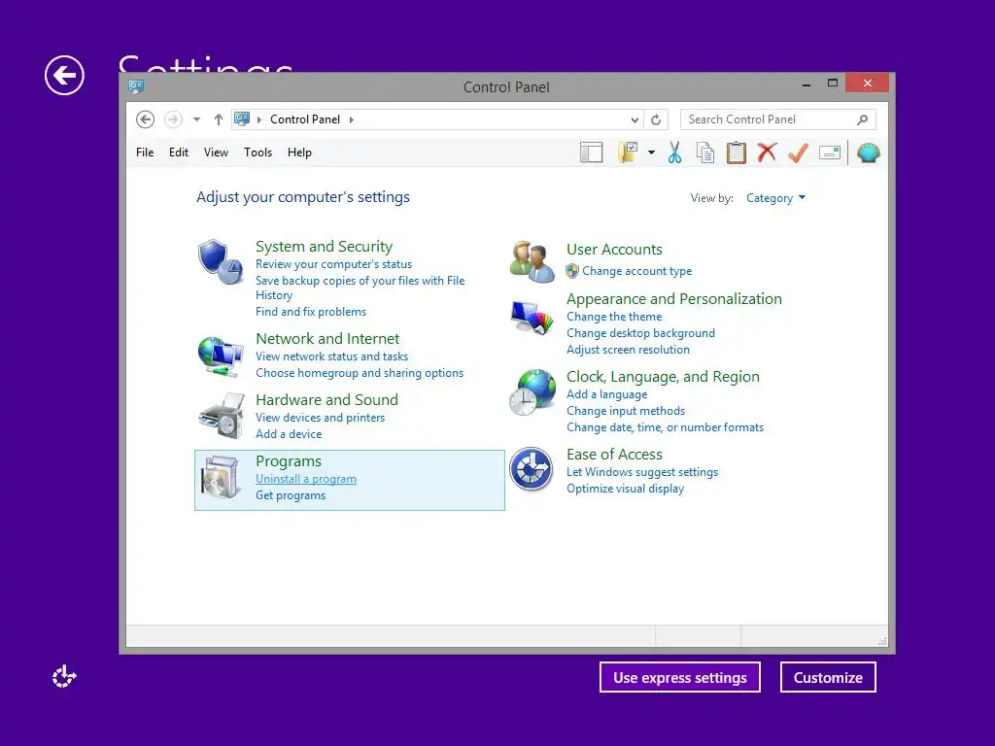This screenshot has height=746, width=995.
Task: Click the Customize button
Action: tap(828, 677)
